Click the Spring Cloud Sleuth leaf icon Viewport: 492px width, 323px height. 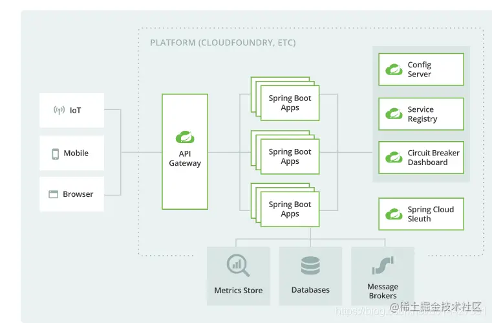(x=394, y=214)
